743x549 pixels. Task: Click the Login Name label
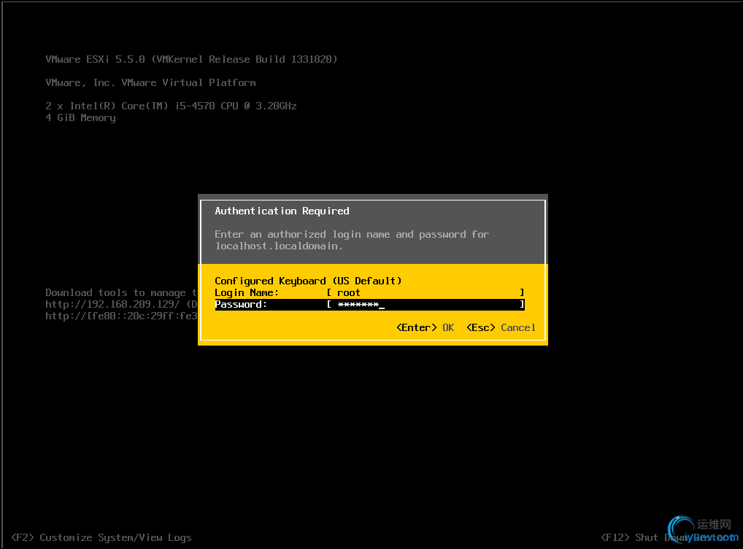247,292
